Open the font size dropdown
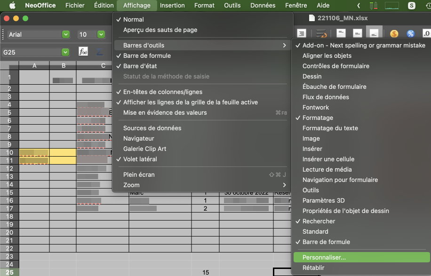The height and width of the screenshot is (276, 431). coord(101,34)
